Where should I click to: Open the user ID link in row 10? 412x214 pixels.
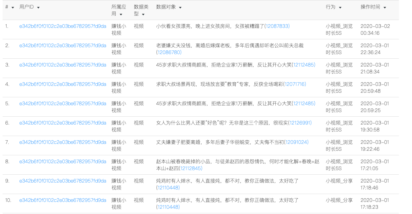point(63,200)
